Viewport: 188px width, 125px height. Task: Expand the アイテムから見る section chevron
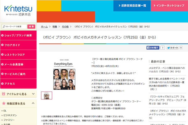[x=33, y=94]
